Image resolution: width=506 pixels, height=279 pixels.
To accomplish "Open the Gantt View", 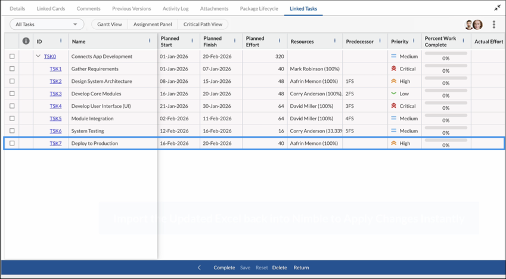I will point(110,24).
